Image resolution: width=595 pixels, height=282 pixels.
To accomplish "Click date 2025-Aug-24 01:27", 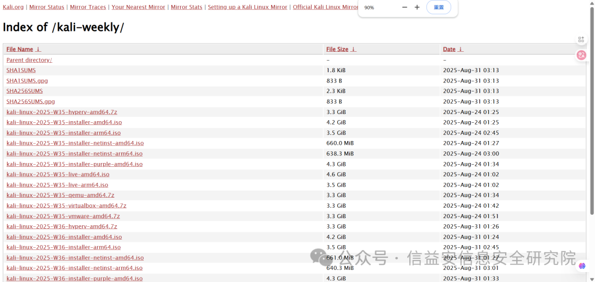I will [x=471, y=143].
